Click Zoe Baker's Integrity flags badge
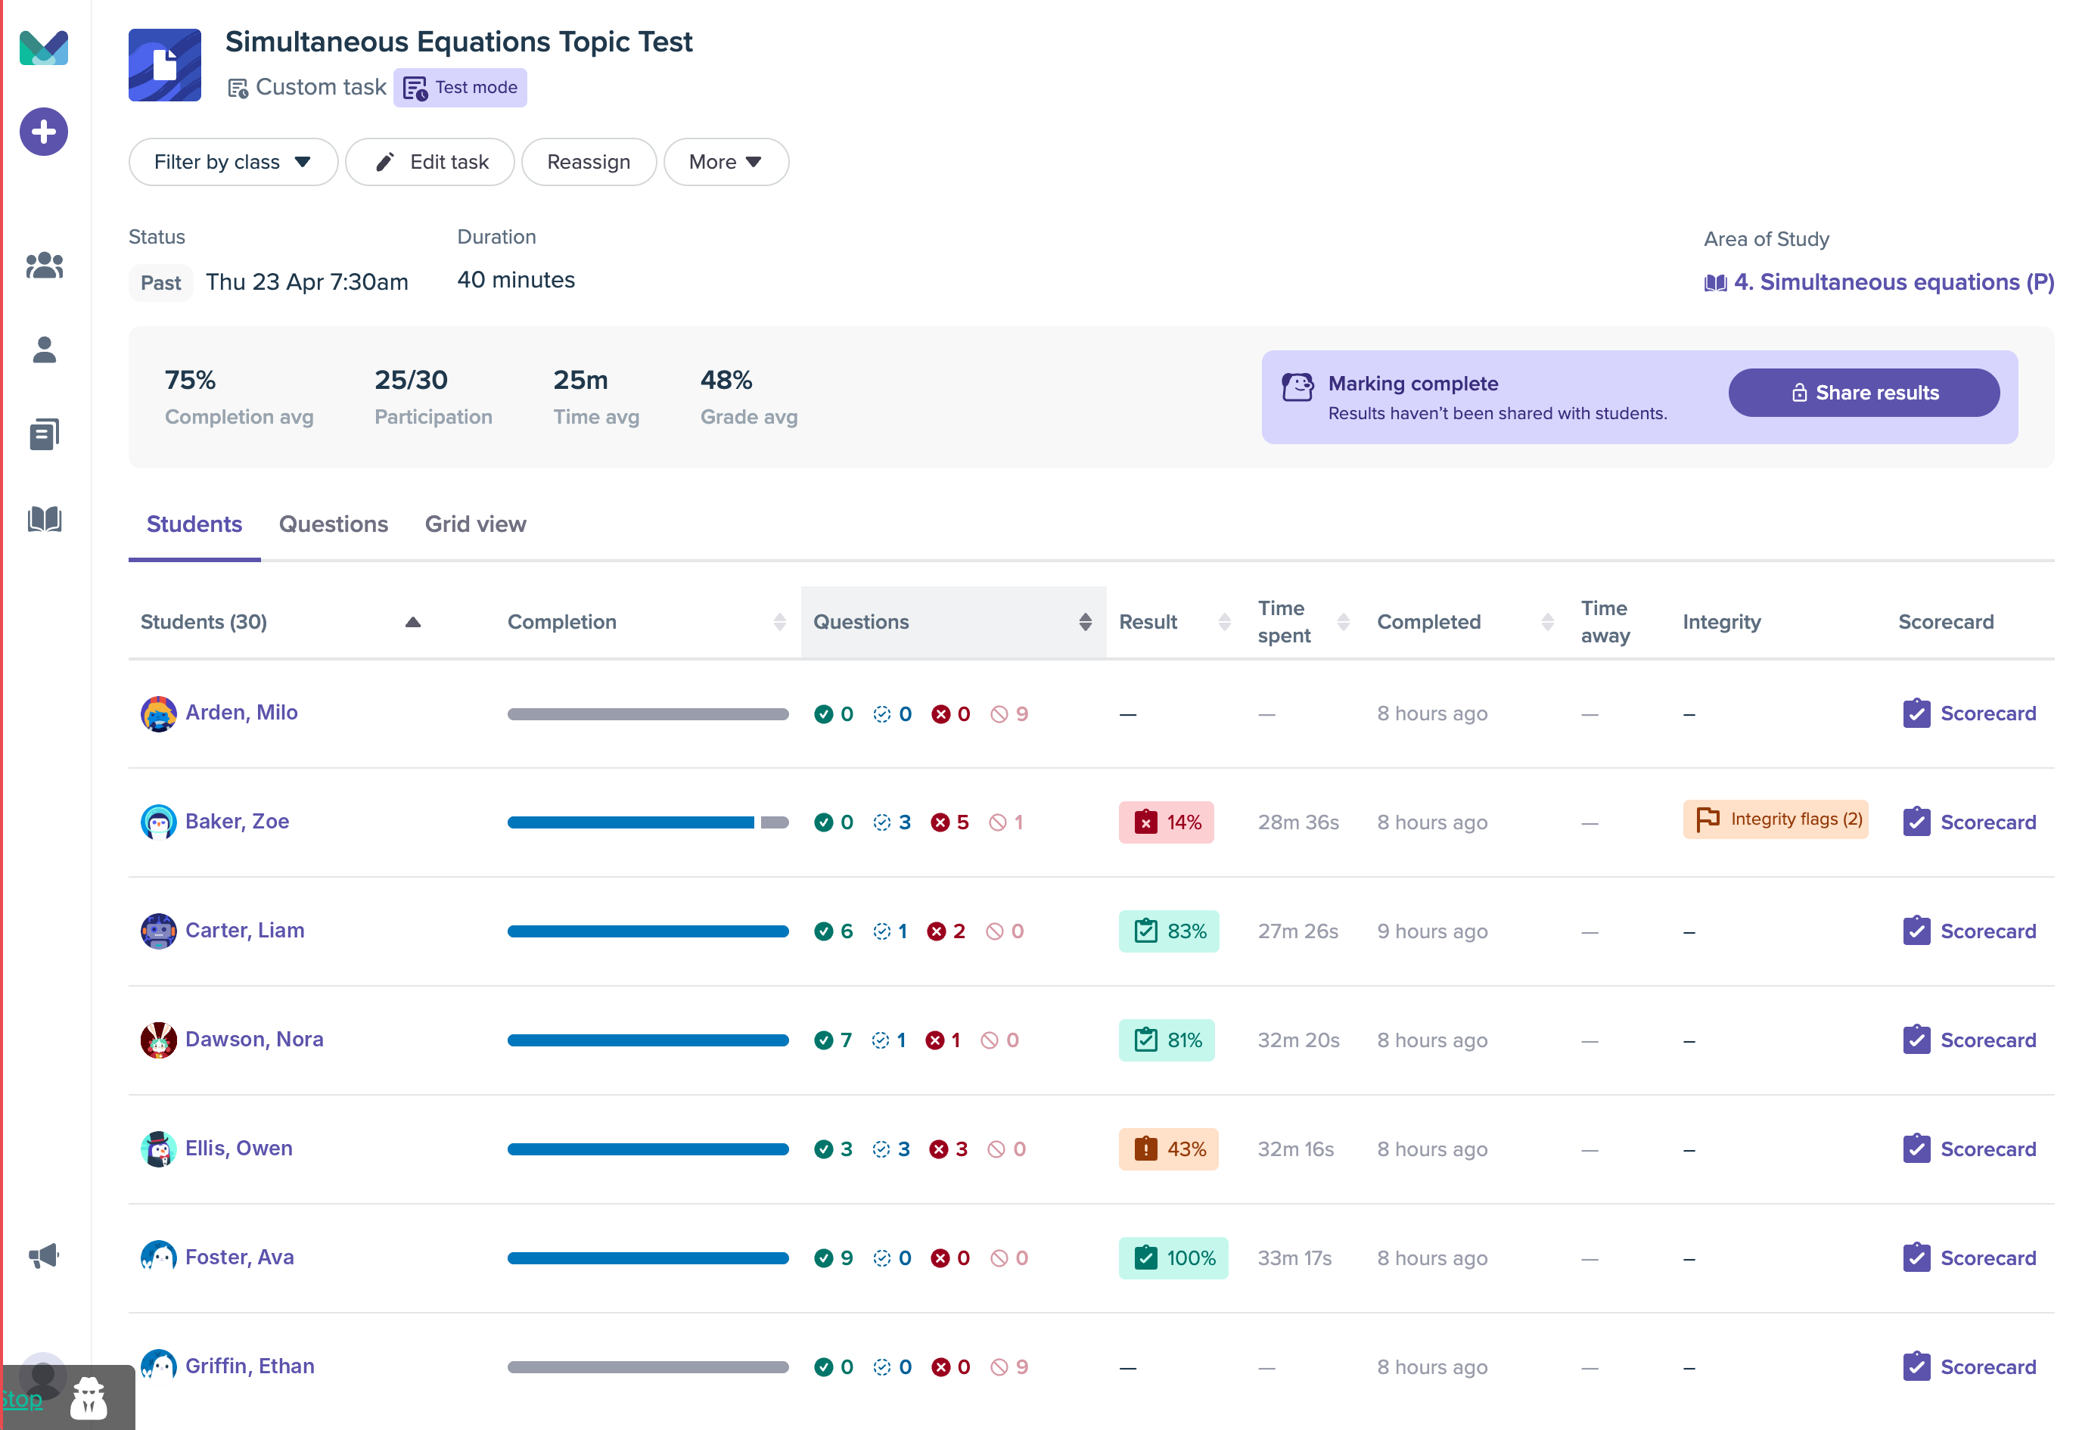 pyautogui.click(x=1774, y=820)
